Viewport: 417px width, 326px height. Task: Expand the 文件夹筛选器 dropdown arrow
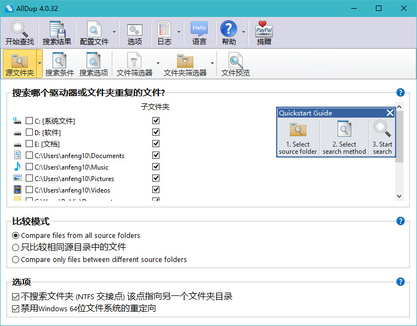212,63
